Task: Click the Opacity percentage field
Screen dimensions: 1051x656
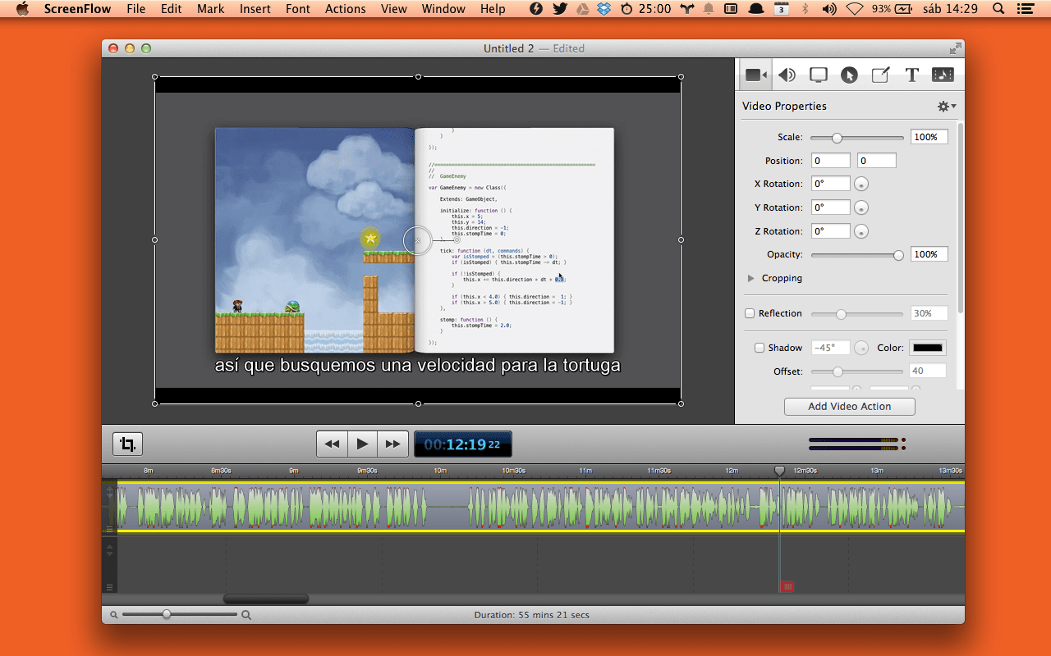Action: [x=929, y=254]
